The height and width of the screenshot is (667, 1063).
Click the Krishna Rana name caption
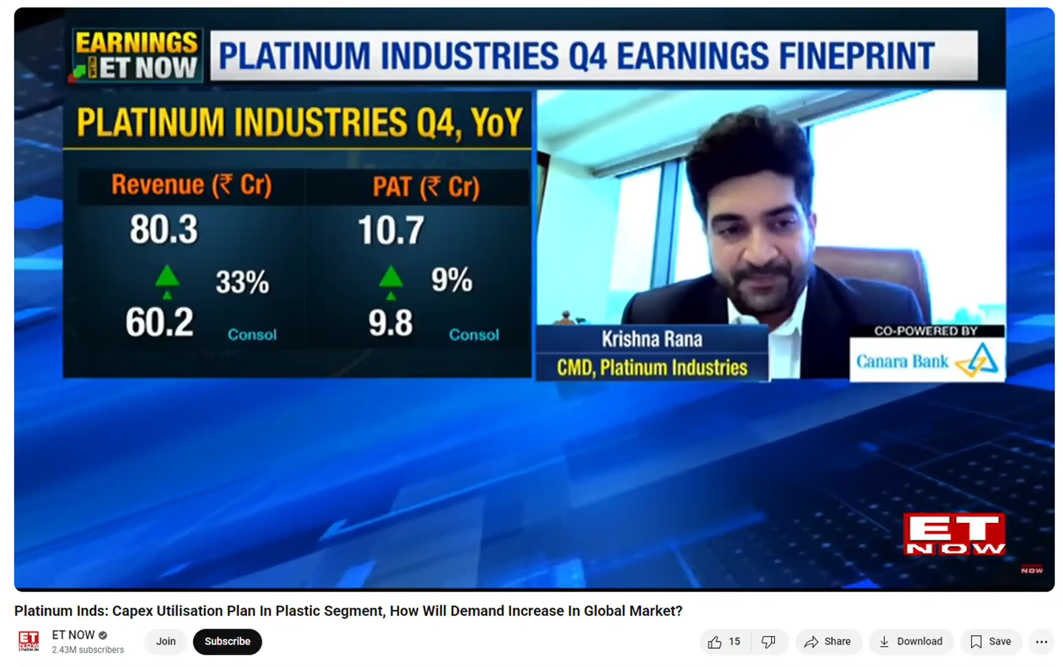click(651, 339)
